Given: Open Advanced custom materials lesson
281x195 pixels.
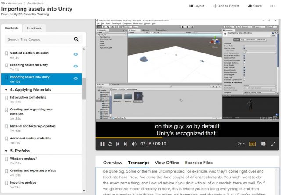Looking at the screenshot, I should point(30,138).
